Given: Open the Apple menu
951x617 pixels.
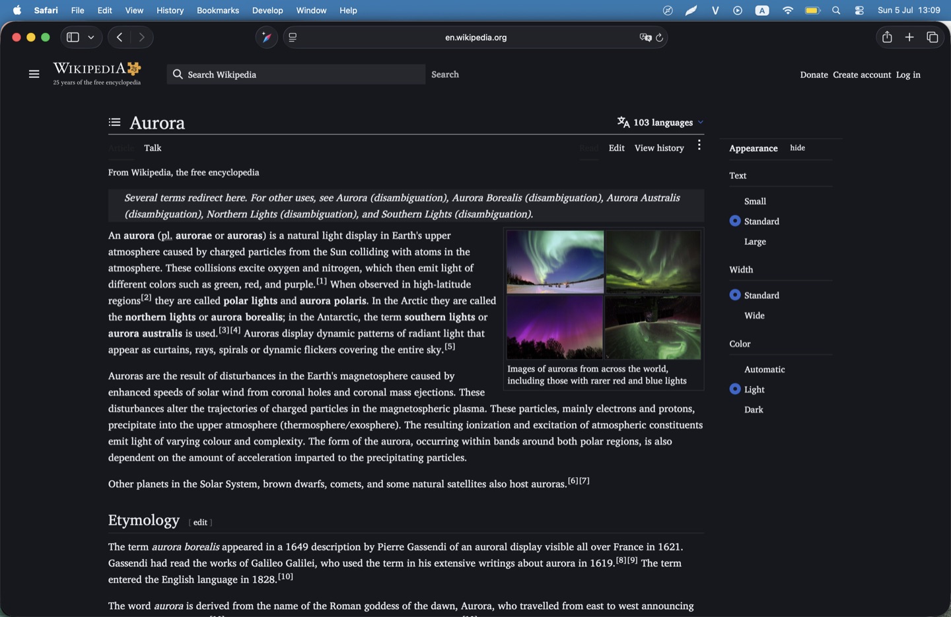Looking at the screenshot, I should (17, 10).
